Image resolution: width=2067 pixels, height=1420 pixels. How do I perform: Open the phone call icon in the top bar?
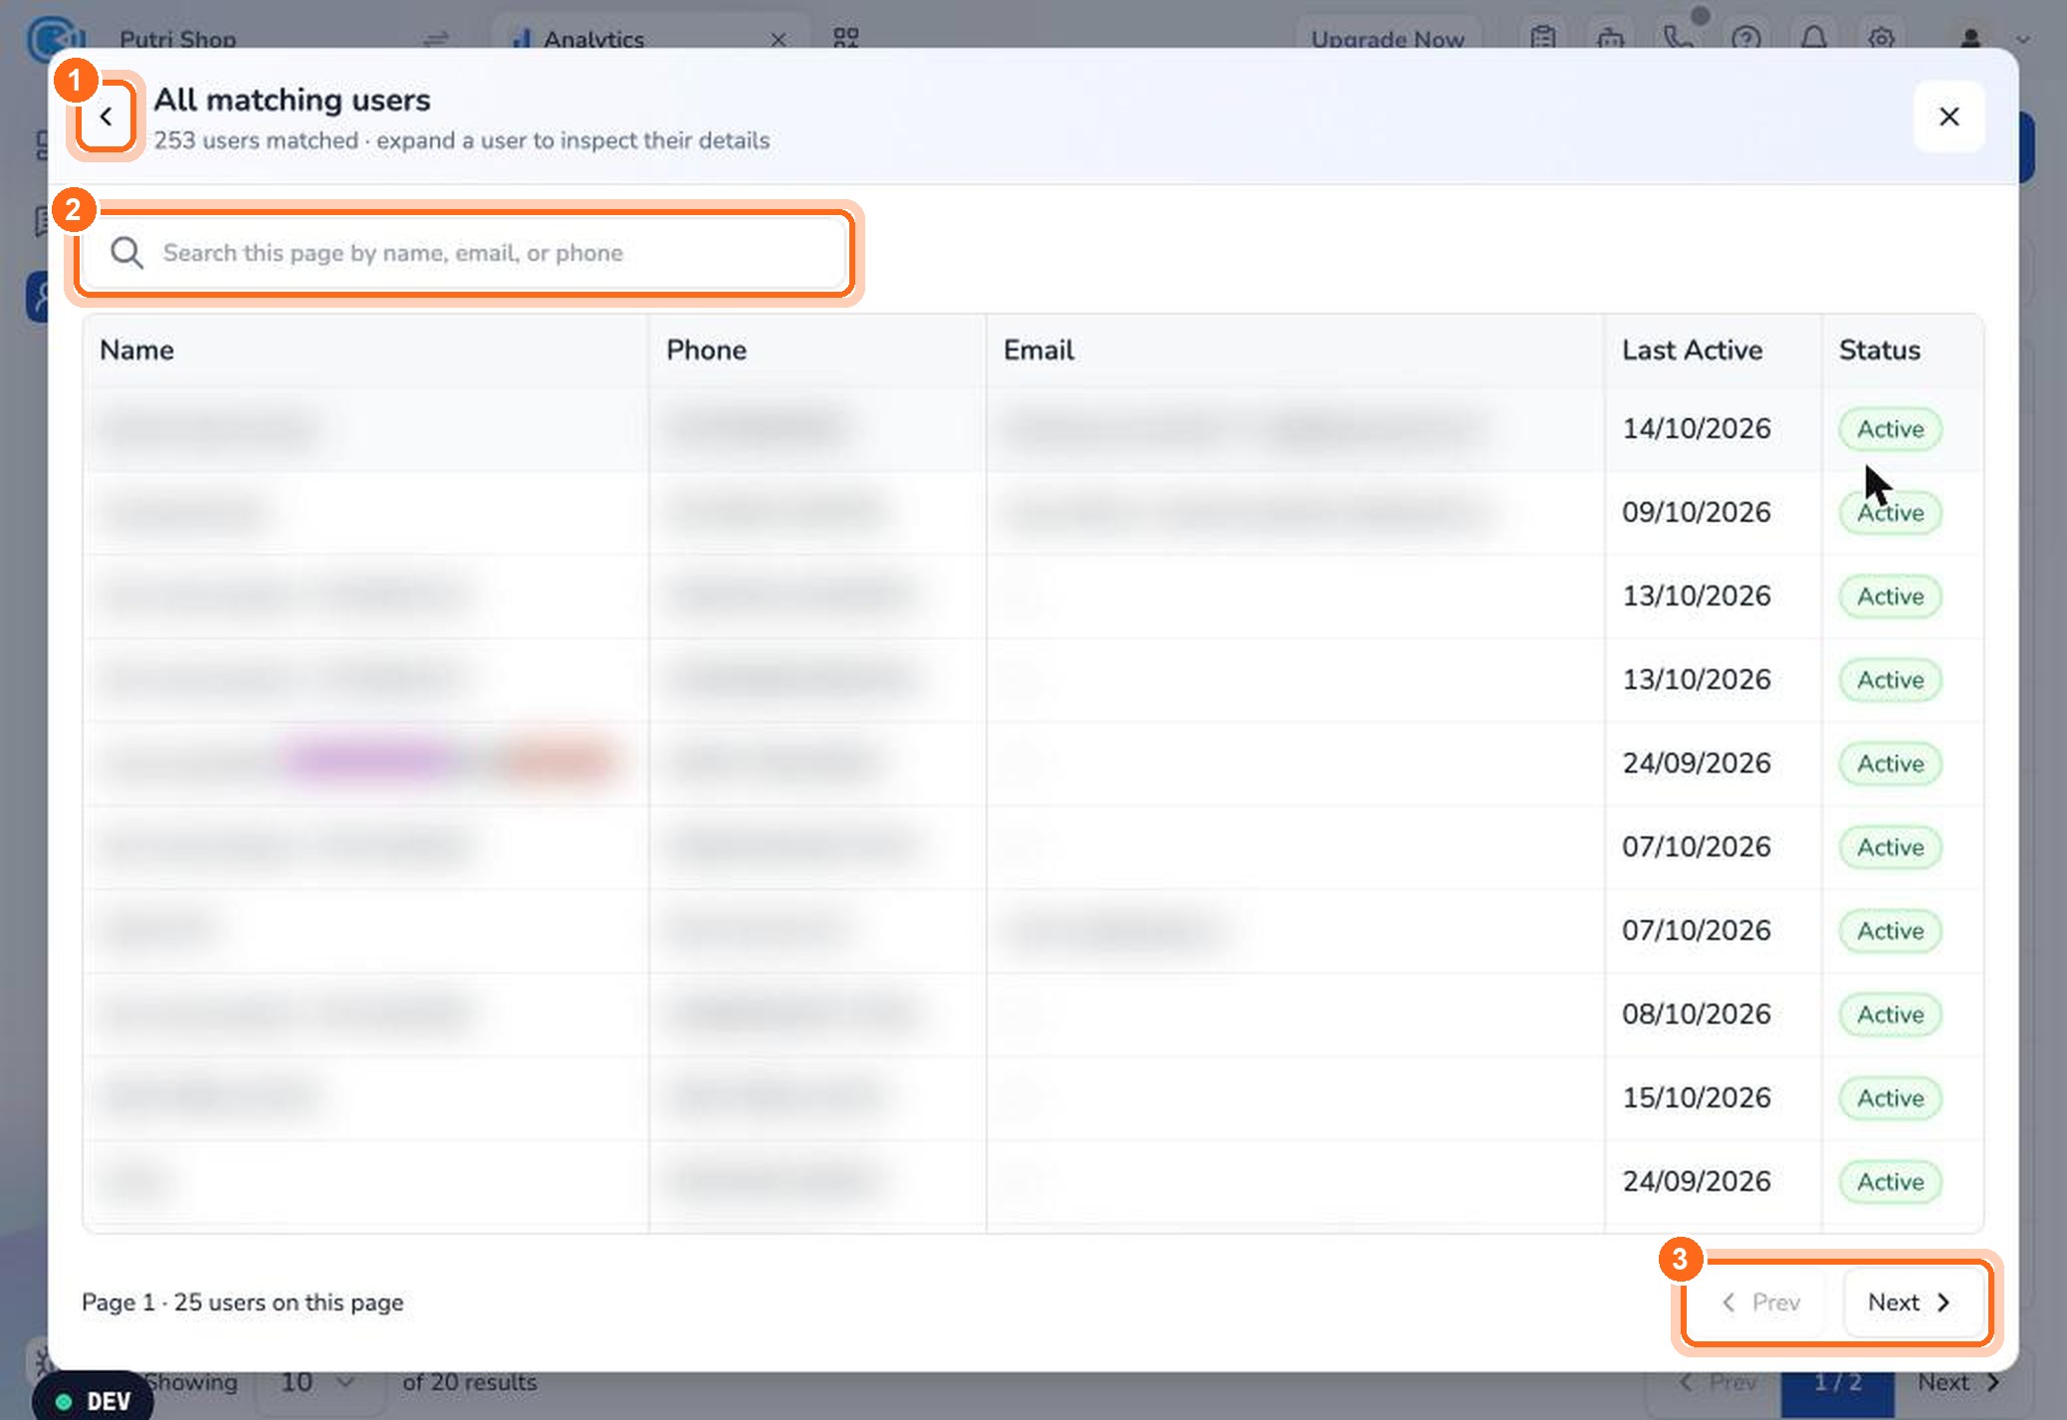click(1678, 38)
